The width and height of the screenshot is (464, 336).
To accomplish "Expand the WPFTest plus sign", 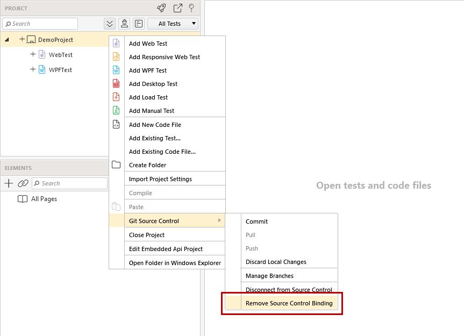I will (33, 69).
